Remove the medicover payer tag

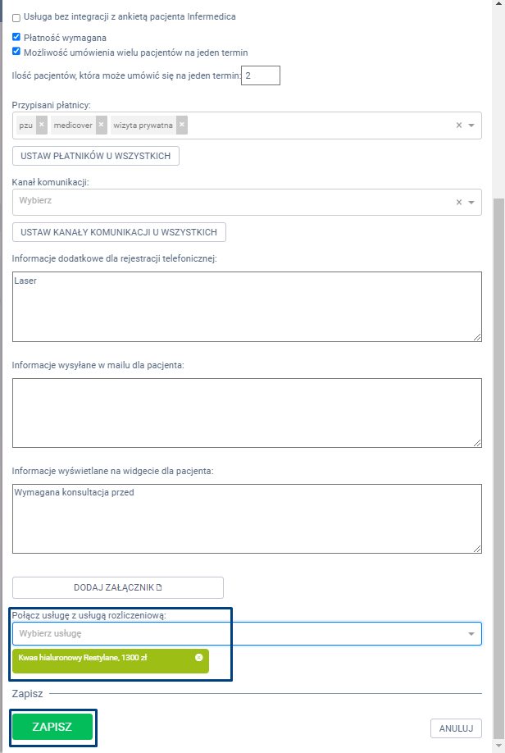pyautogui.click(x=102, y=125)
